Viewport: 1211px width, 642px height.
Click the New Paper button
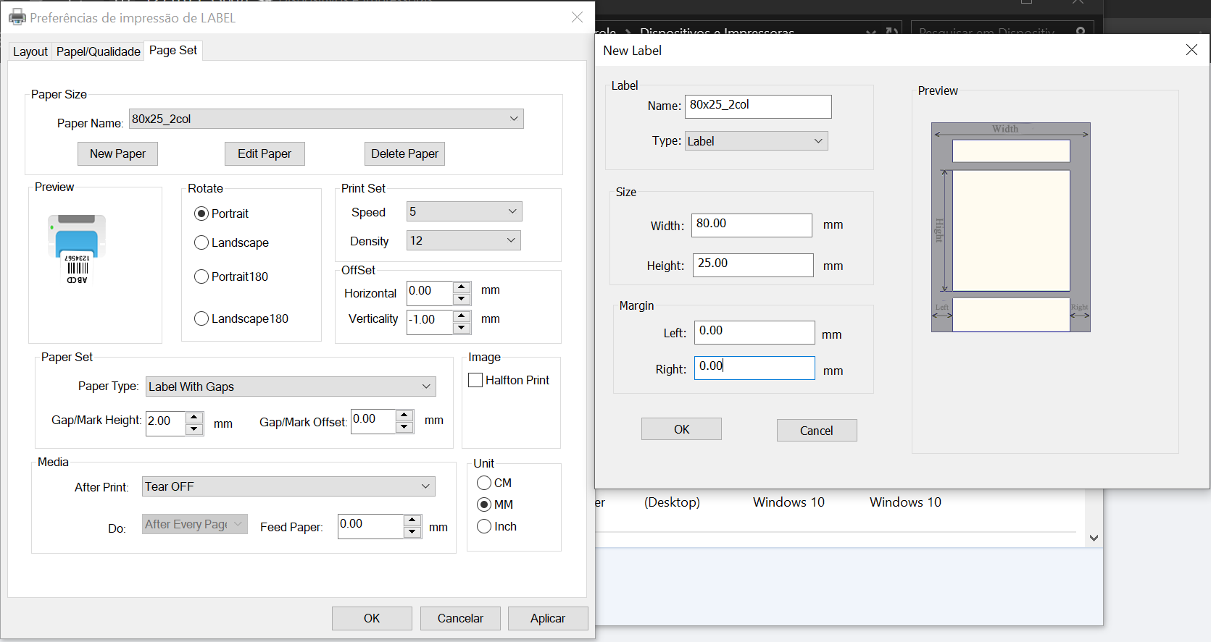117,153
